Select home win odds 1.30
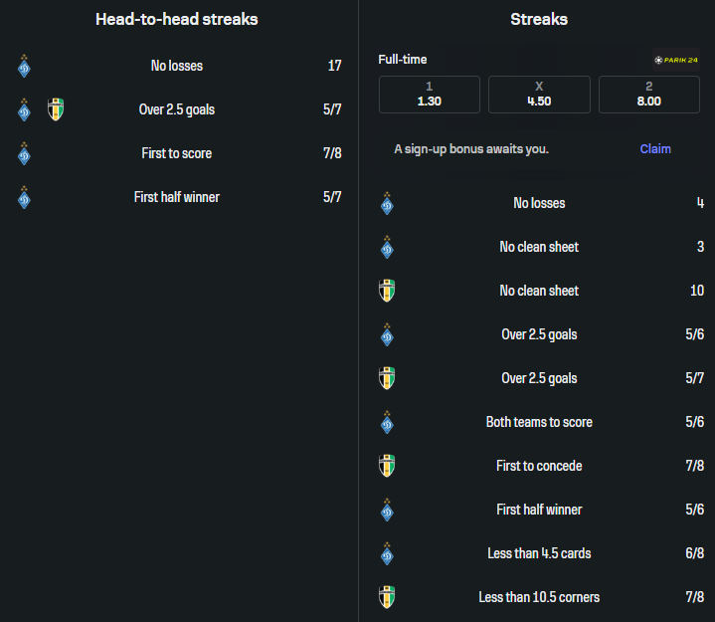This screenshot has height=622, width=715. pos(429,95)
